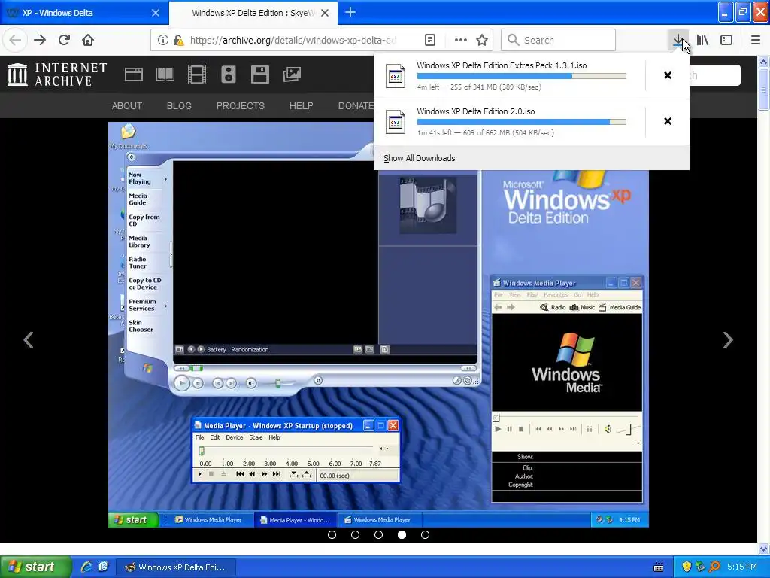Open the Audio speaker icon in header
The height and width of the screenshot is (578, 770).
click(x=229, y=75)
